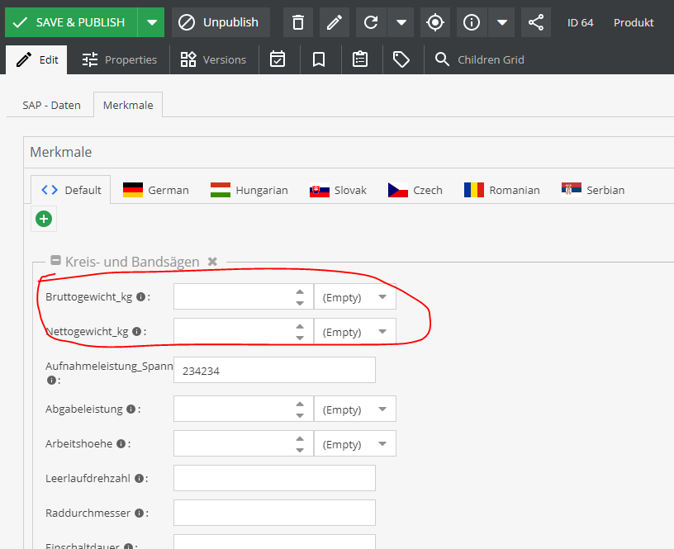Increase Abgabeleistung with up spinner
674x549 pixels.
[300, 405]
